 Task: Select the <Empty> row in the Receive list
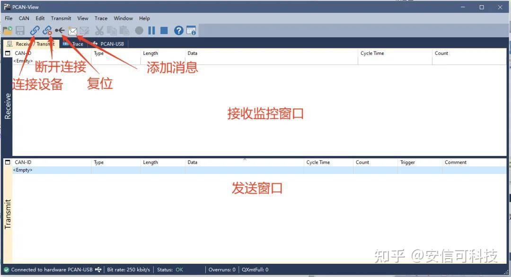pyautogui.click(x=259, y=61)
